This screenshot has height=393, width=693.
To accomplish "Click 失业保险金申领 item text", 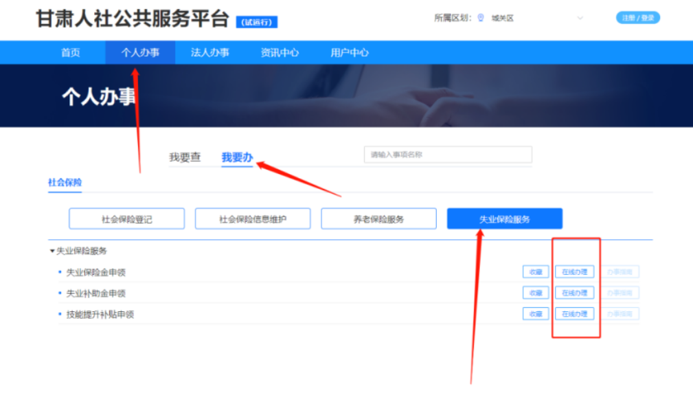I will click(x=96, y=272).
